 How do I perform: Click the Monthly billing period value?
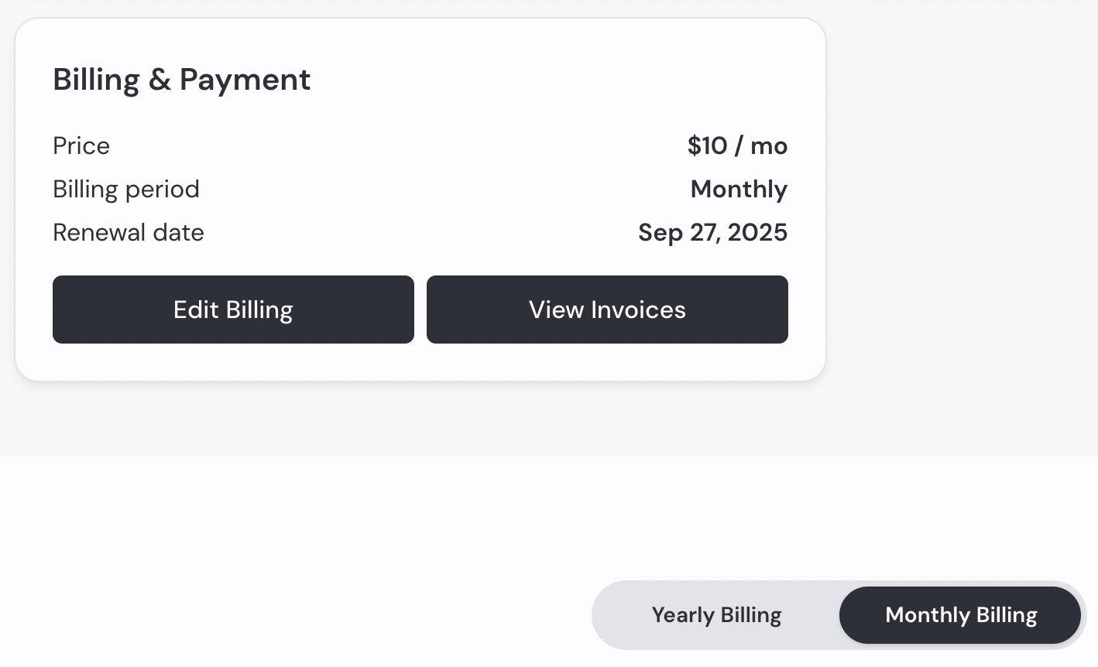pos(738,189)
